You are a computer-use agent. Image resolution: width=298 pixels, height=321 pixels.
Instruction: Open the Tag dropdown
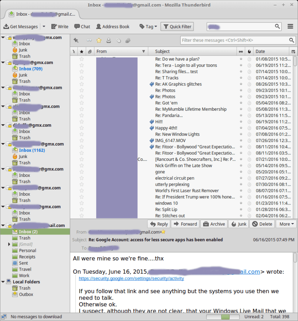point(148,26)
